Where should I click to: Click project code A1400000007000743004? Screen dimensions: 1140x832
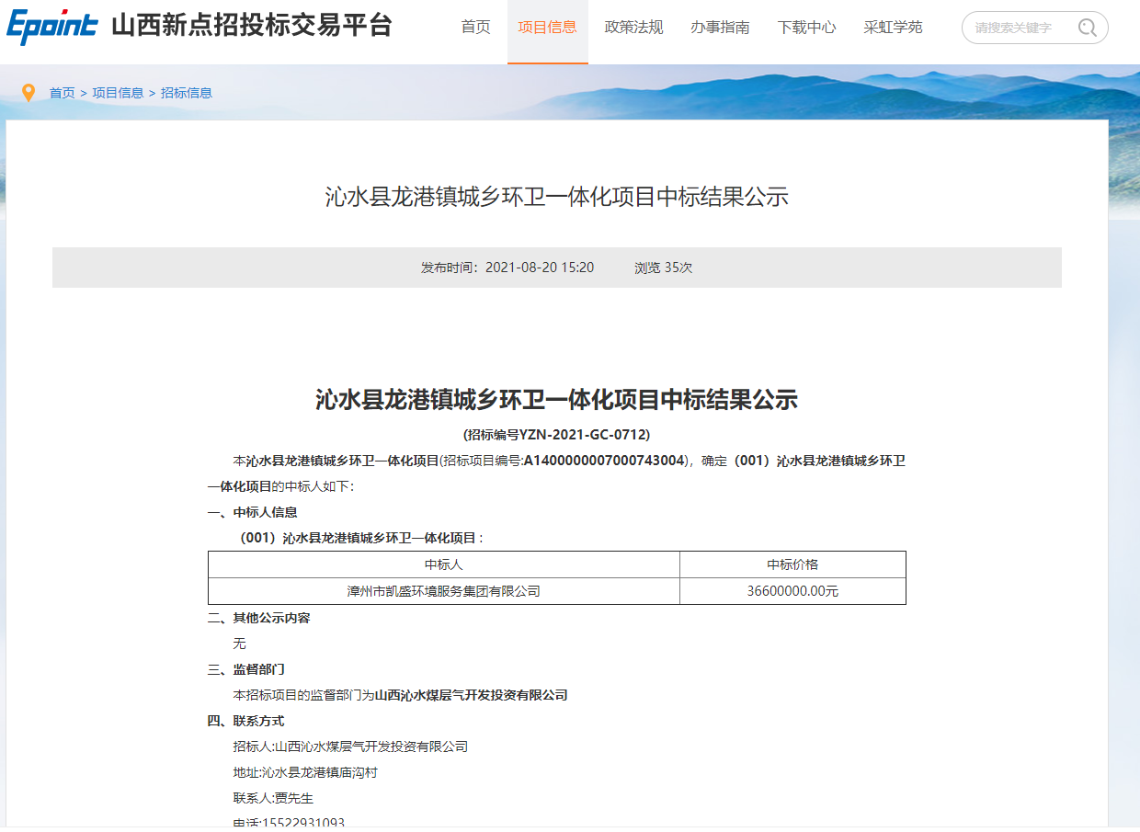click(605, 461)
